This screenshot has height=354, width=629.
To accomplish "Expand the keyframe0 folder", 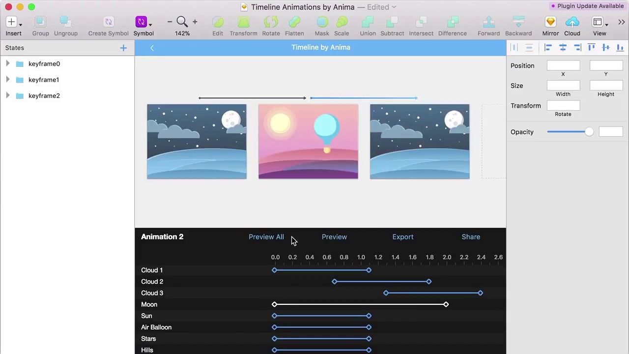I will (7, 63).
